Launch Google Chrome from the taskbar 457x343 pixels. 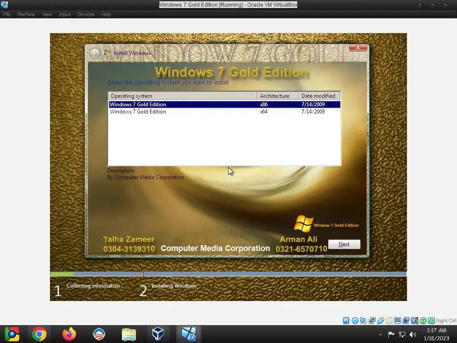[x=39, y=334]
